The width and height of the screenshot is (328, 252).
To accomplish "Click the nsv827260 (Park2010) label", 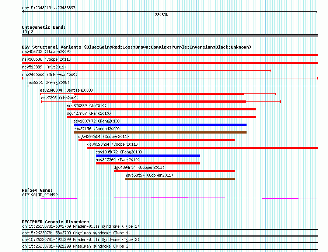I will [x=118, y=160].
